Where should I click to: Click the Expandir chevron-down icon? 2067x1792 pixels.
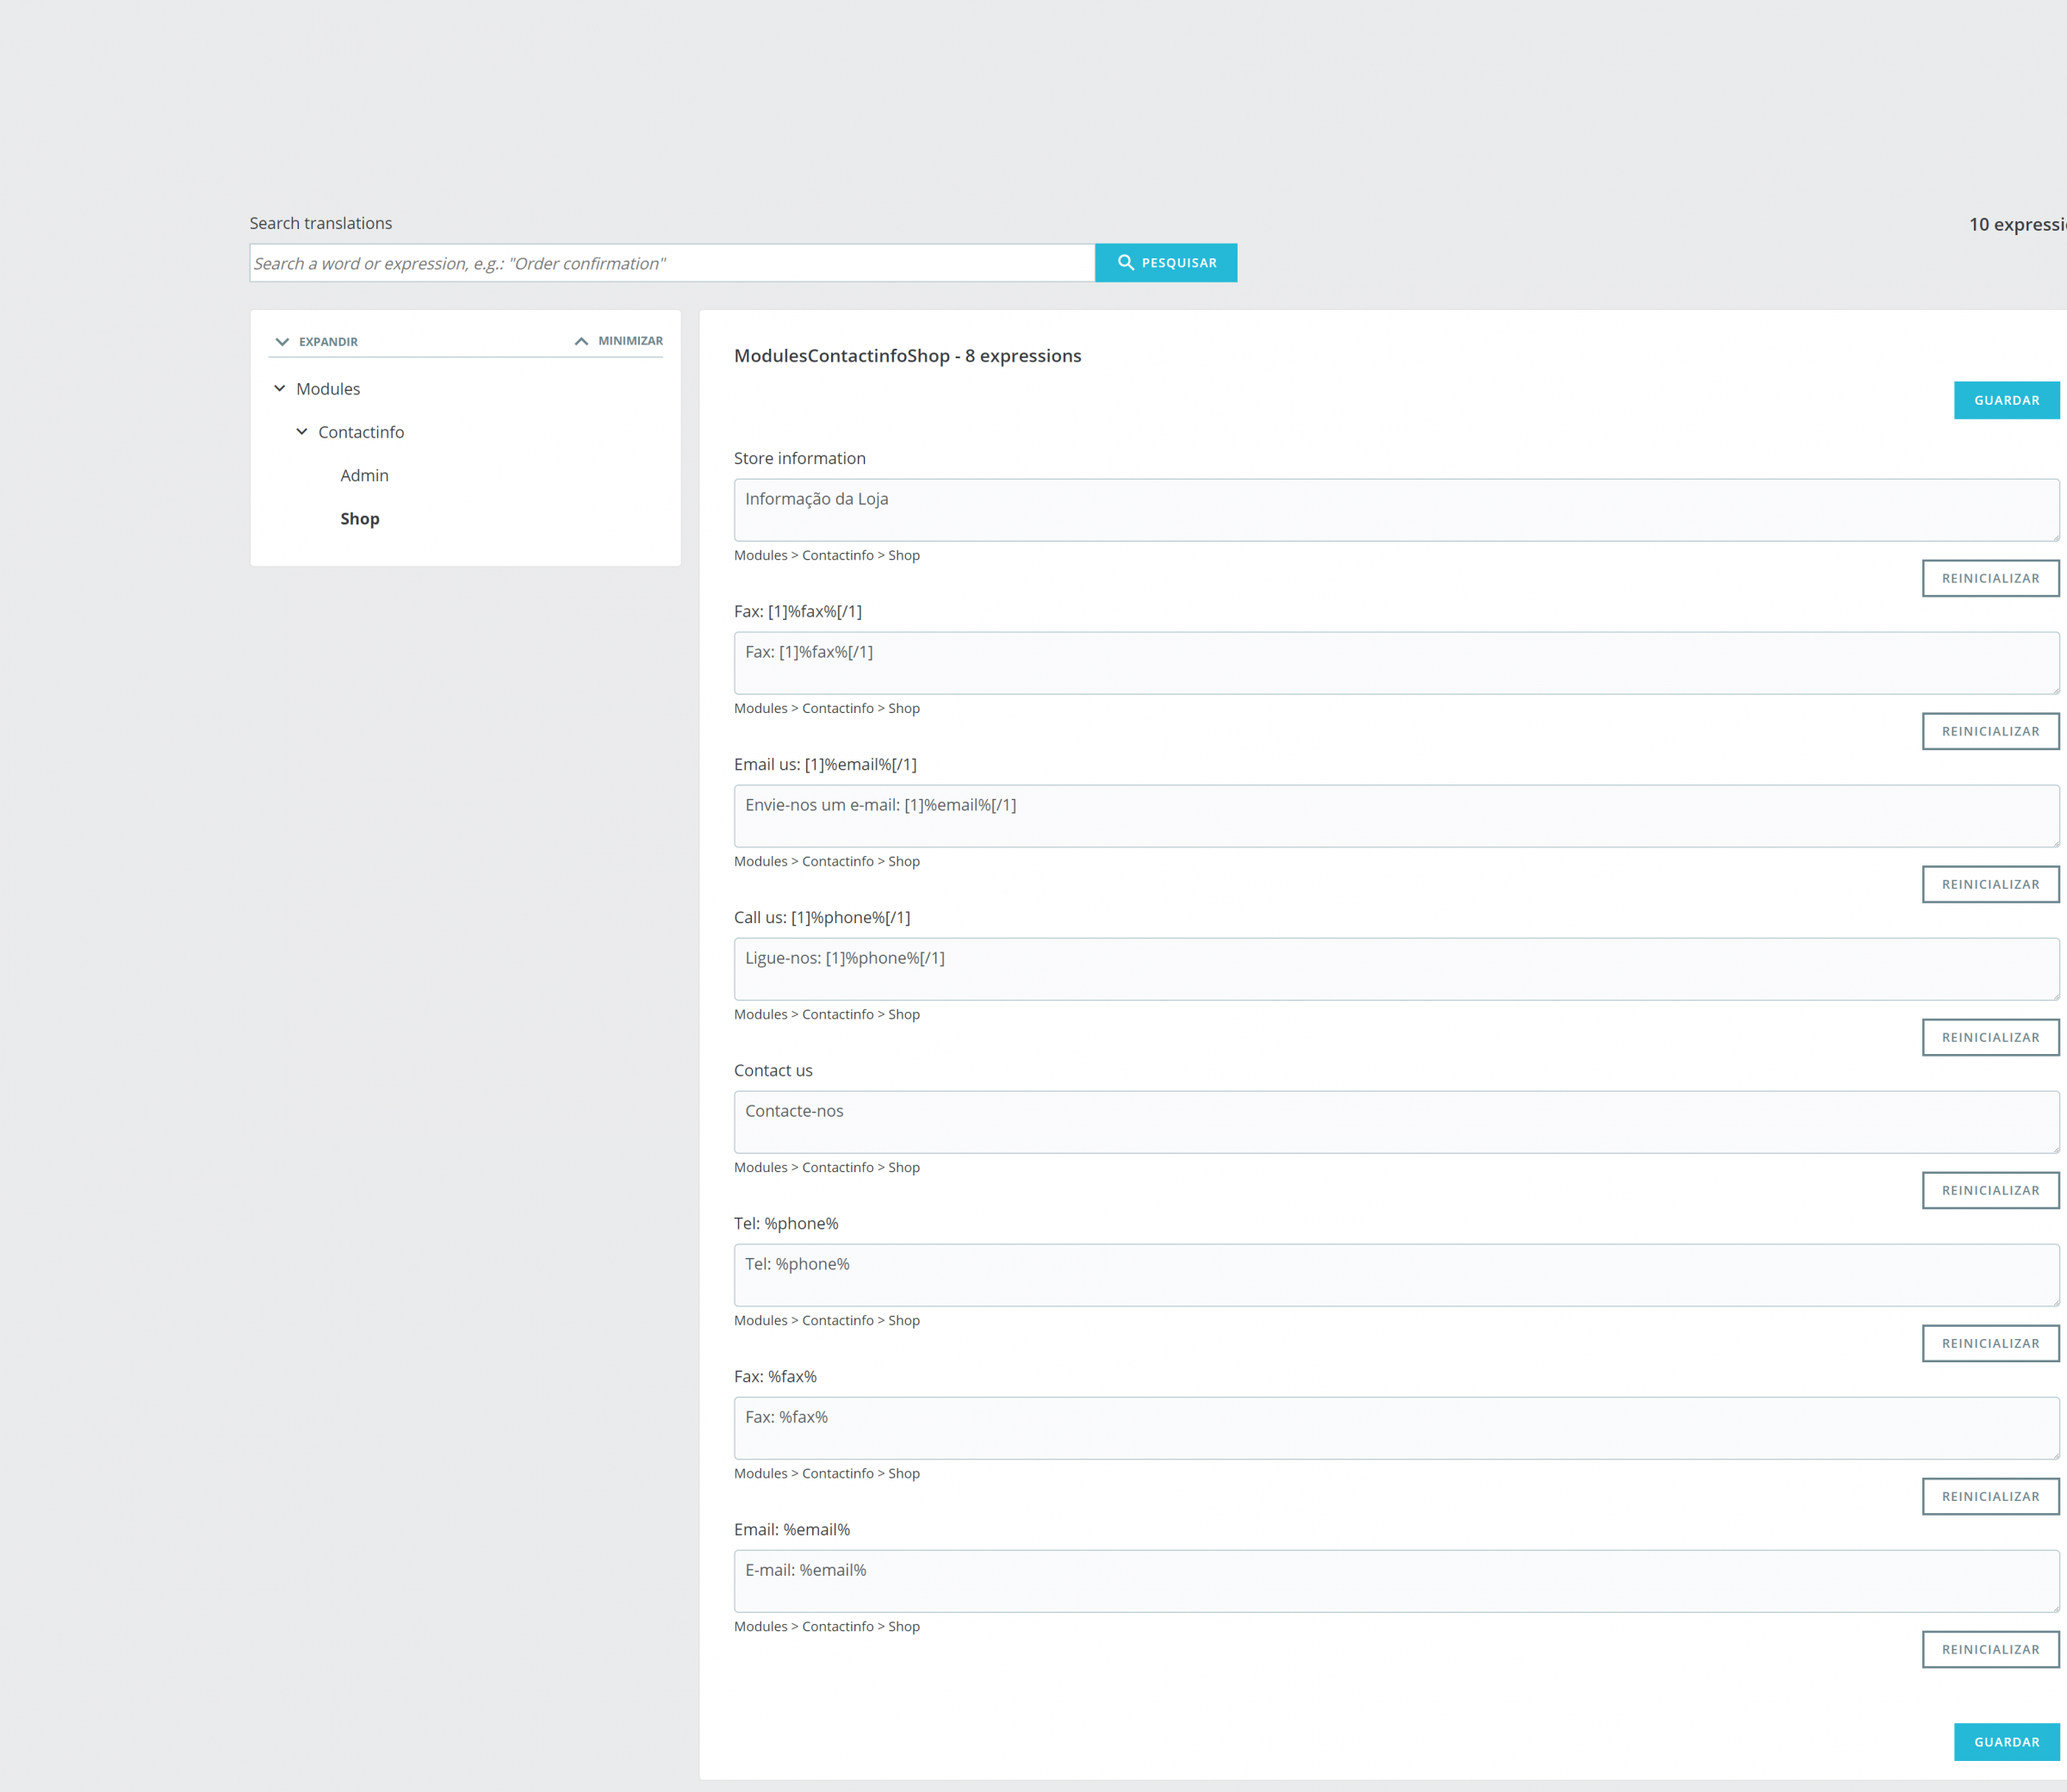point(282,342)
